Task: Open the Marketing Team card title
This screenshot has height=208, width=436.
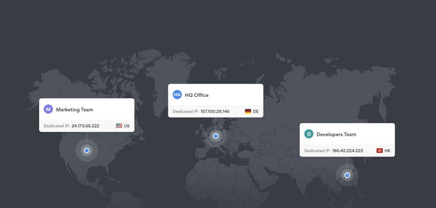Action: 75,110
